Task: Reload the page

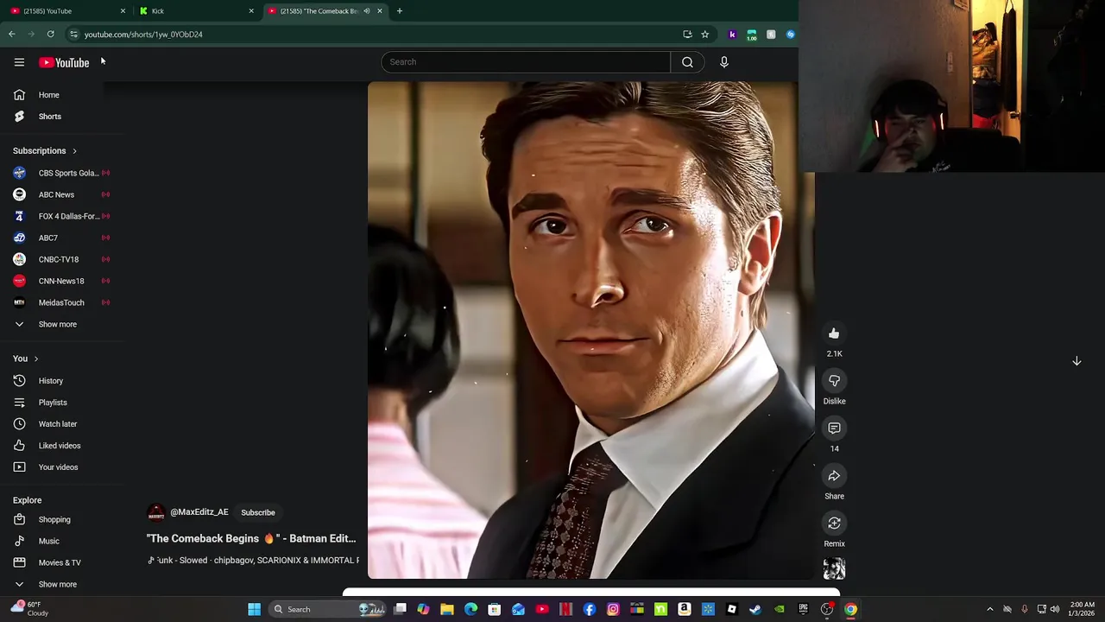Action: click(x=50, y=35)
